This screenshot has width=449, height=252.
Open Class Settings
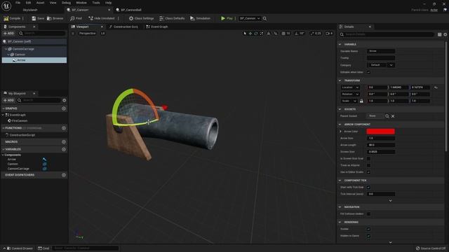tap(141, 18)
